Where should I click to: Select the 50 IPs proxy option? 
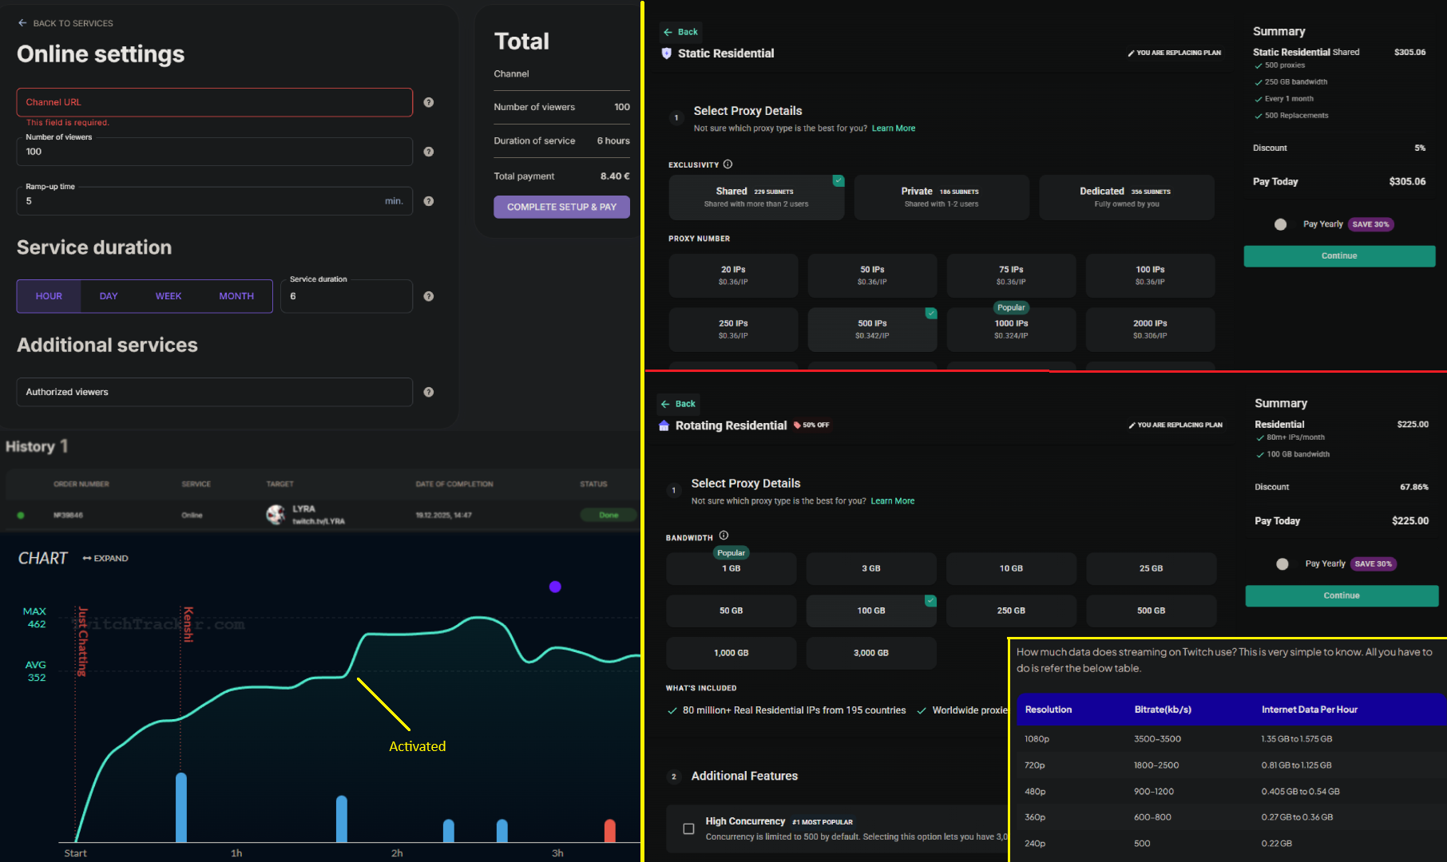(872, 275)
